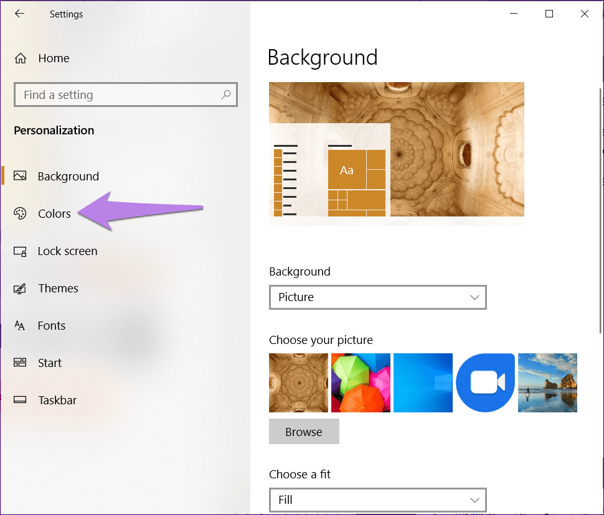This screenshot has height=515, width=604.
Task: Select the beach rocks wallpaper thumbnail
Action: (x=547, y=383)
